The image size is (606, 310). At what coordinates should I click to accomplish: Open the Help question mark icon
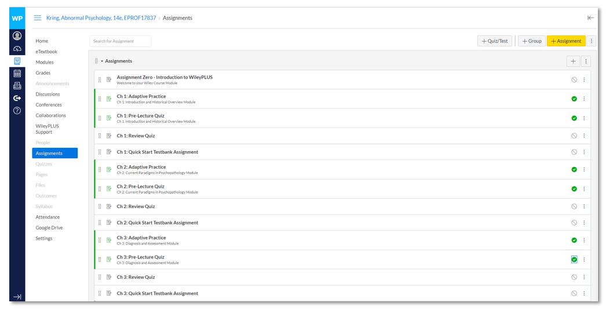(x=17, y=111)
